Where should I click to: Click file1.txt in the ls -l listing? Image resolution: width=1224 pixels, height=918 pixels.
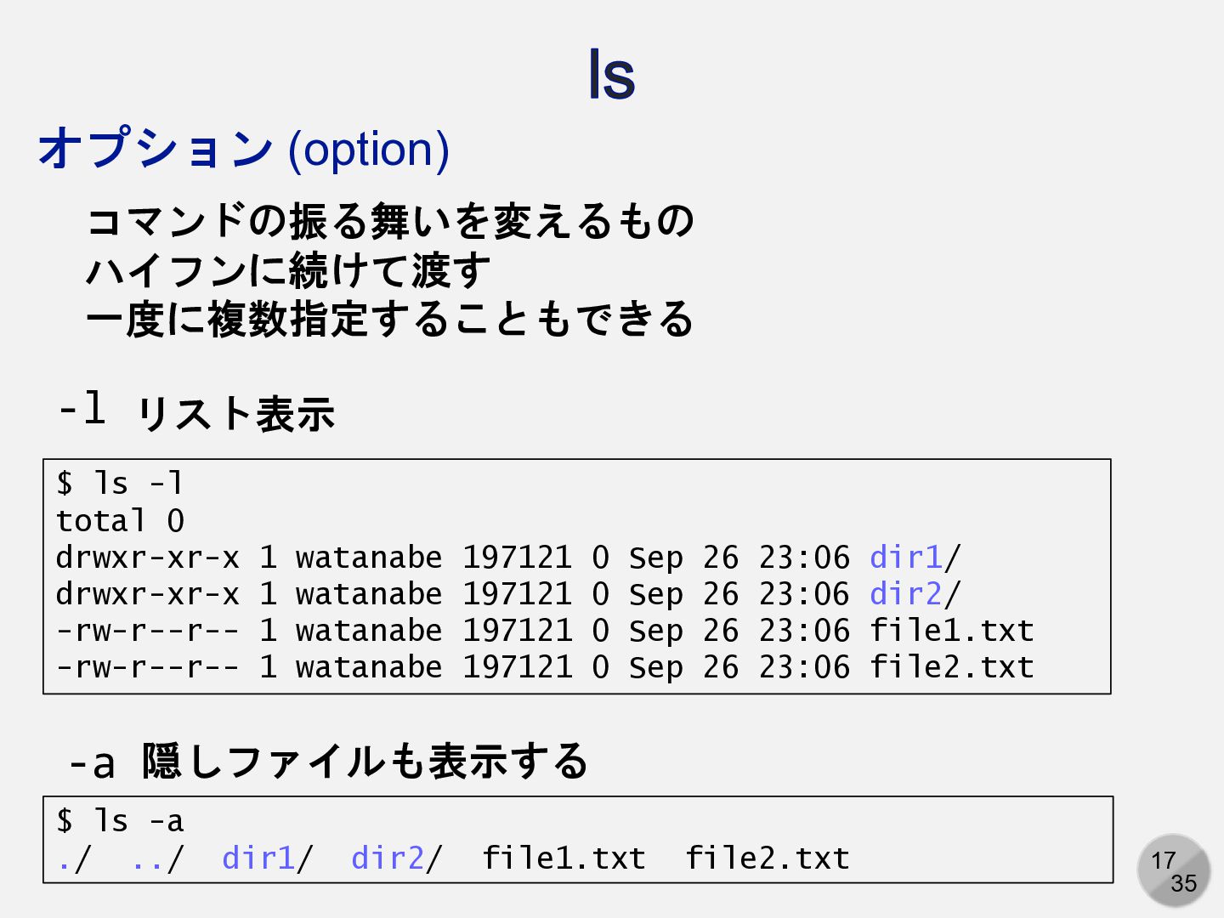tap(951, 631)
